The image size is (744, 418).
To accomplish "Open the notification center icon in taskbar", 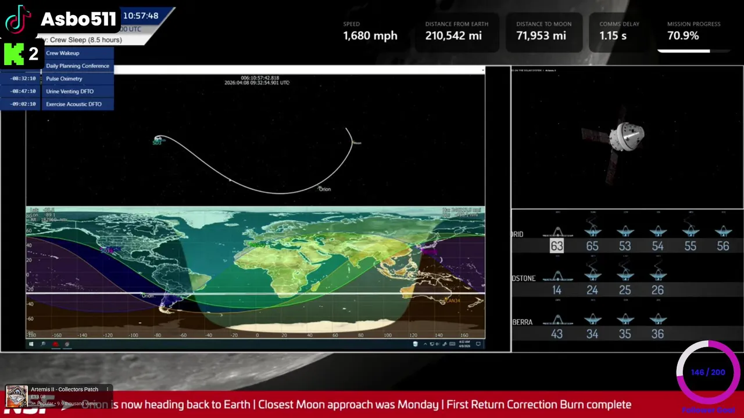I will coord(478,344).
